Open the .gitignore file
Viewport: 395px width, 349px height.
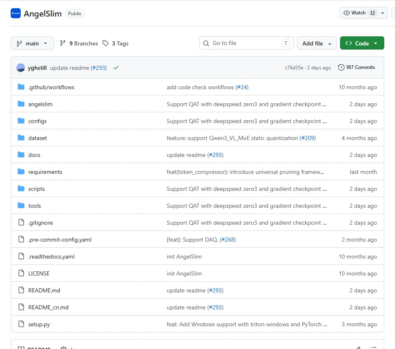click(40, 223)
